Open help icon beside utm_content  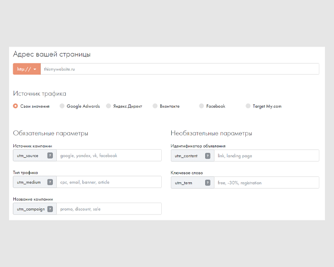208,155
